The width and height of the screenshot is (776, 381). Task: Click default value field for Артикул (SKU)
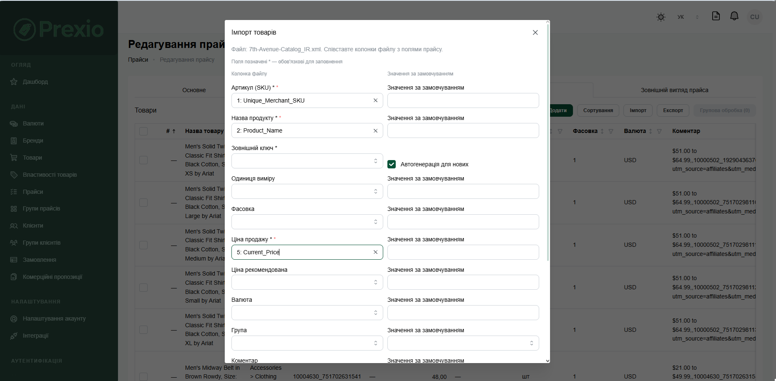point(463,100)
